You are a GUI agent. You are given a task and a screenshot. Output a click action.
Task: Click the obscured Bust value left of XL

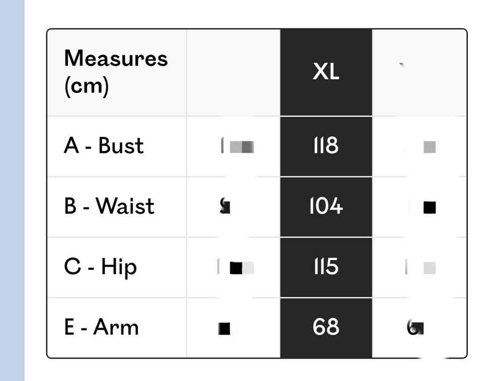(237, 146)
